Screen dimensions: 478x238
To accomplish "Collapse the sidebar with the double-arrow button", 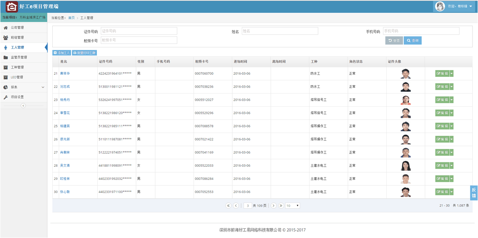I will click(23, 105).
